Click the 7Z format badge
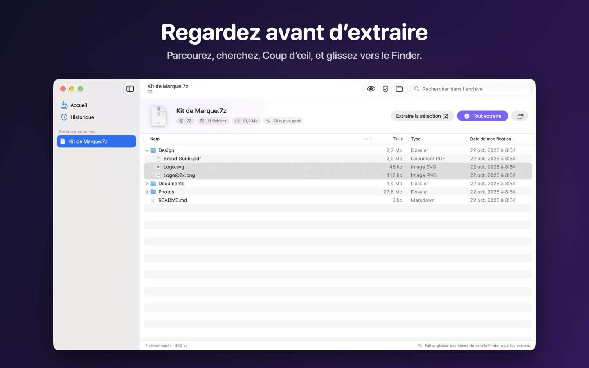 [x=185, y=121]
